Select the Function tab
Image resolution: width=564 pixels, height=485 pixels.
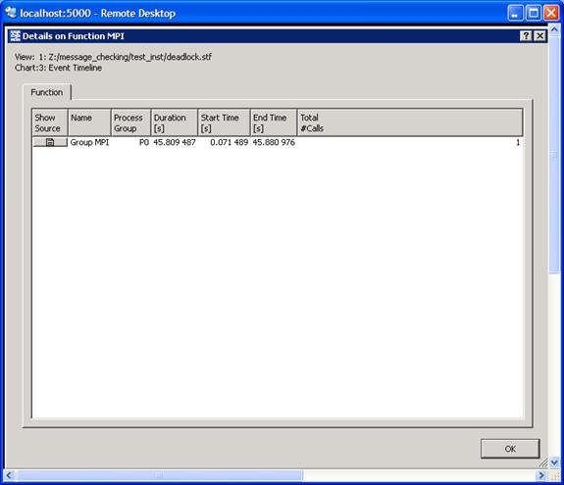[47, 92]
